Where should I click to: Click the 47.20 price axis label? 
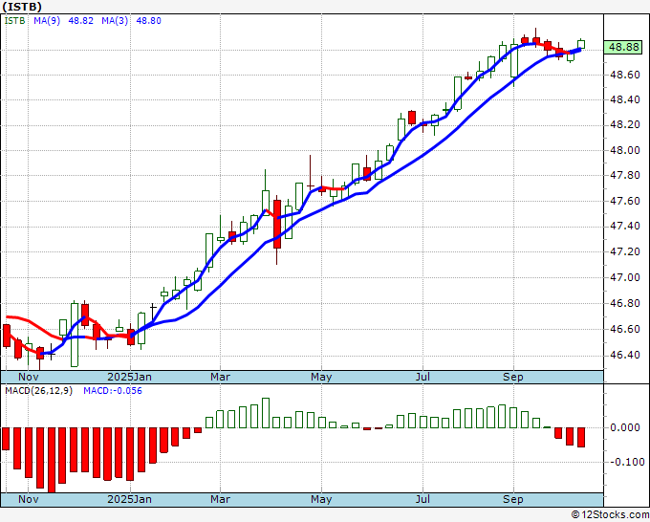coord(624,252)
